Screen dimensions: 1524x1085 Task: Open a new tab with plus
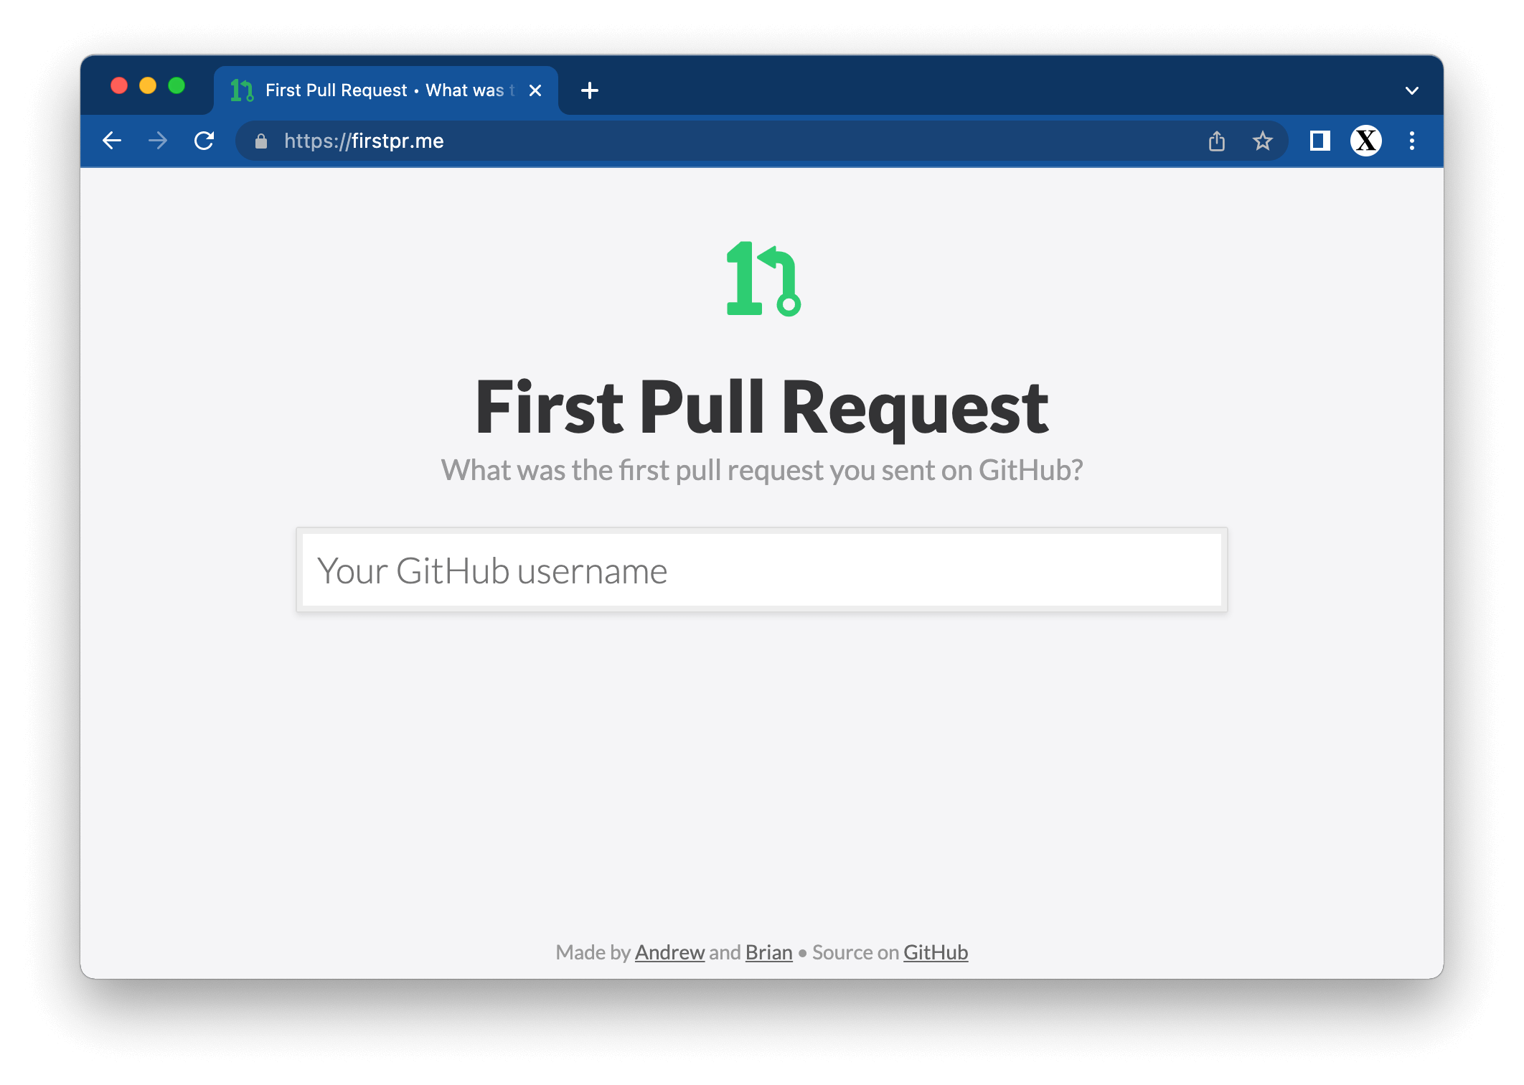(589, 90)
